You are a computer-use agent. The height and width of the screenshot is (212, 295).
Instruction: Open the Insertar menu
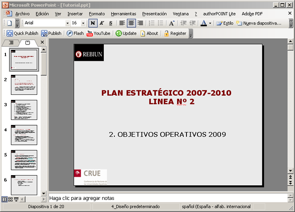click(75, 14)
